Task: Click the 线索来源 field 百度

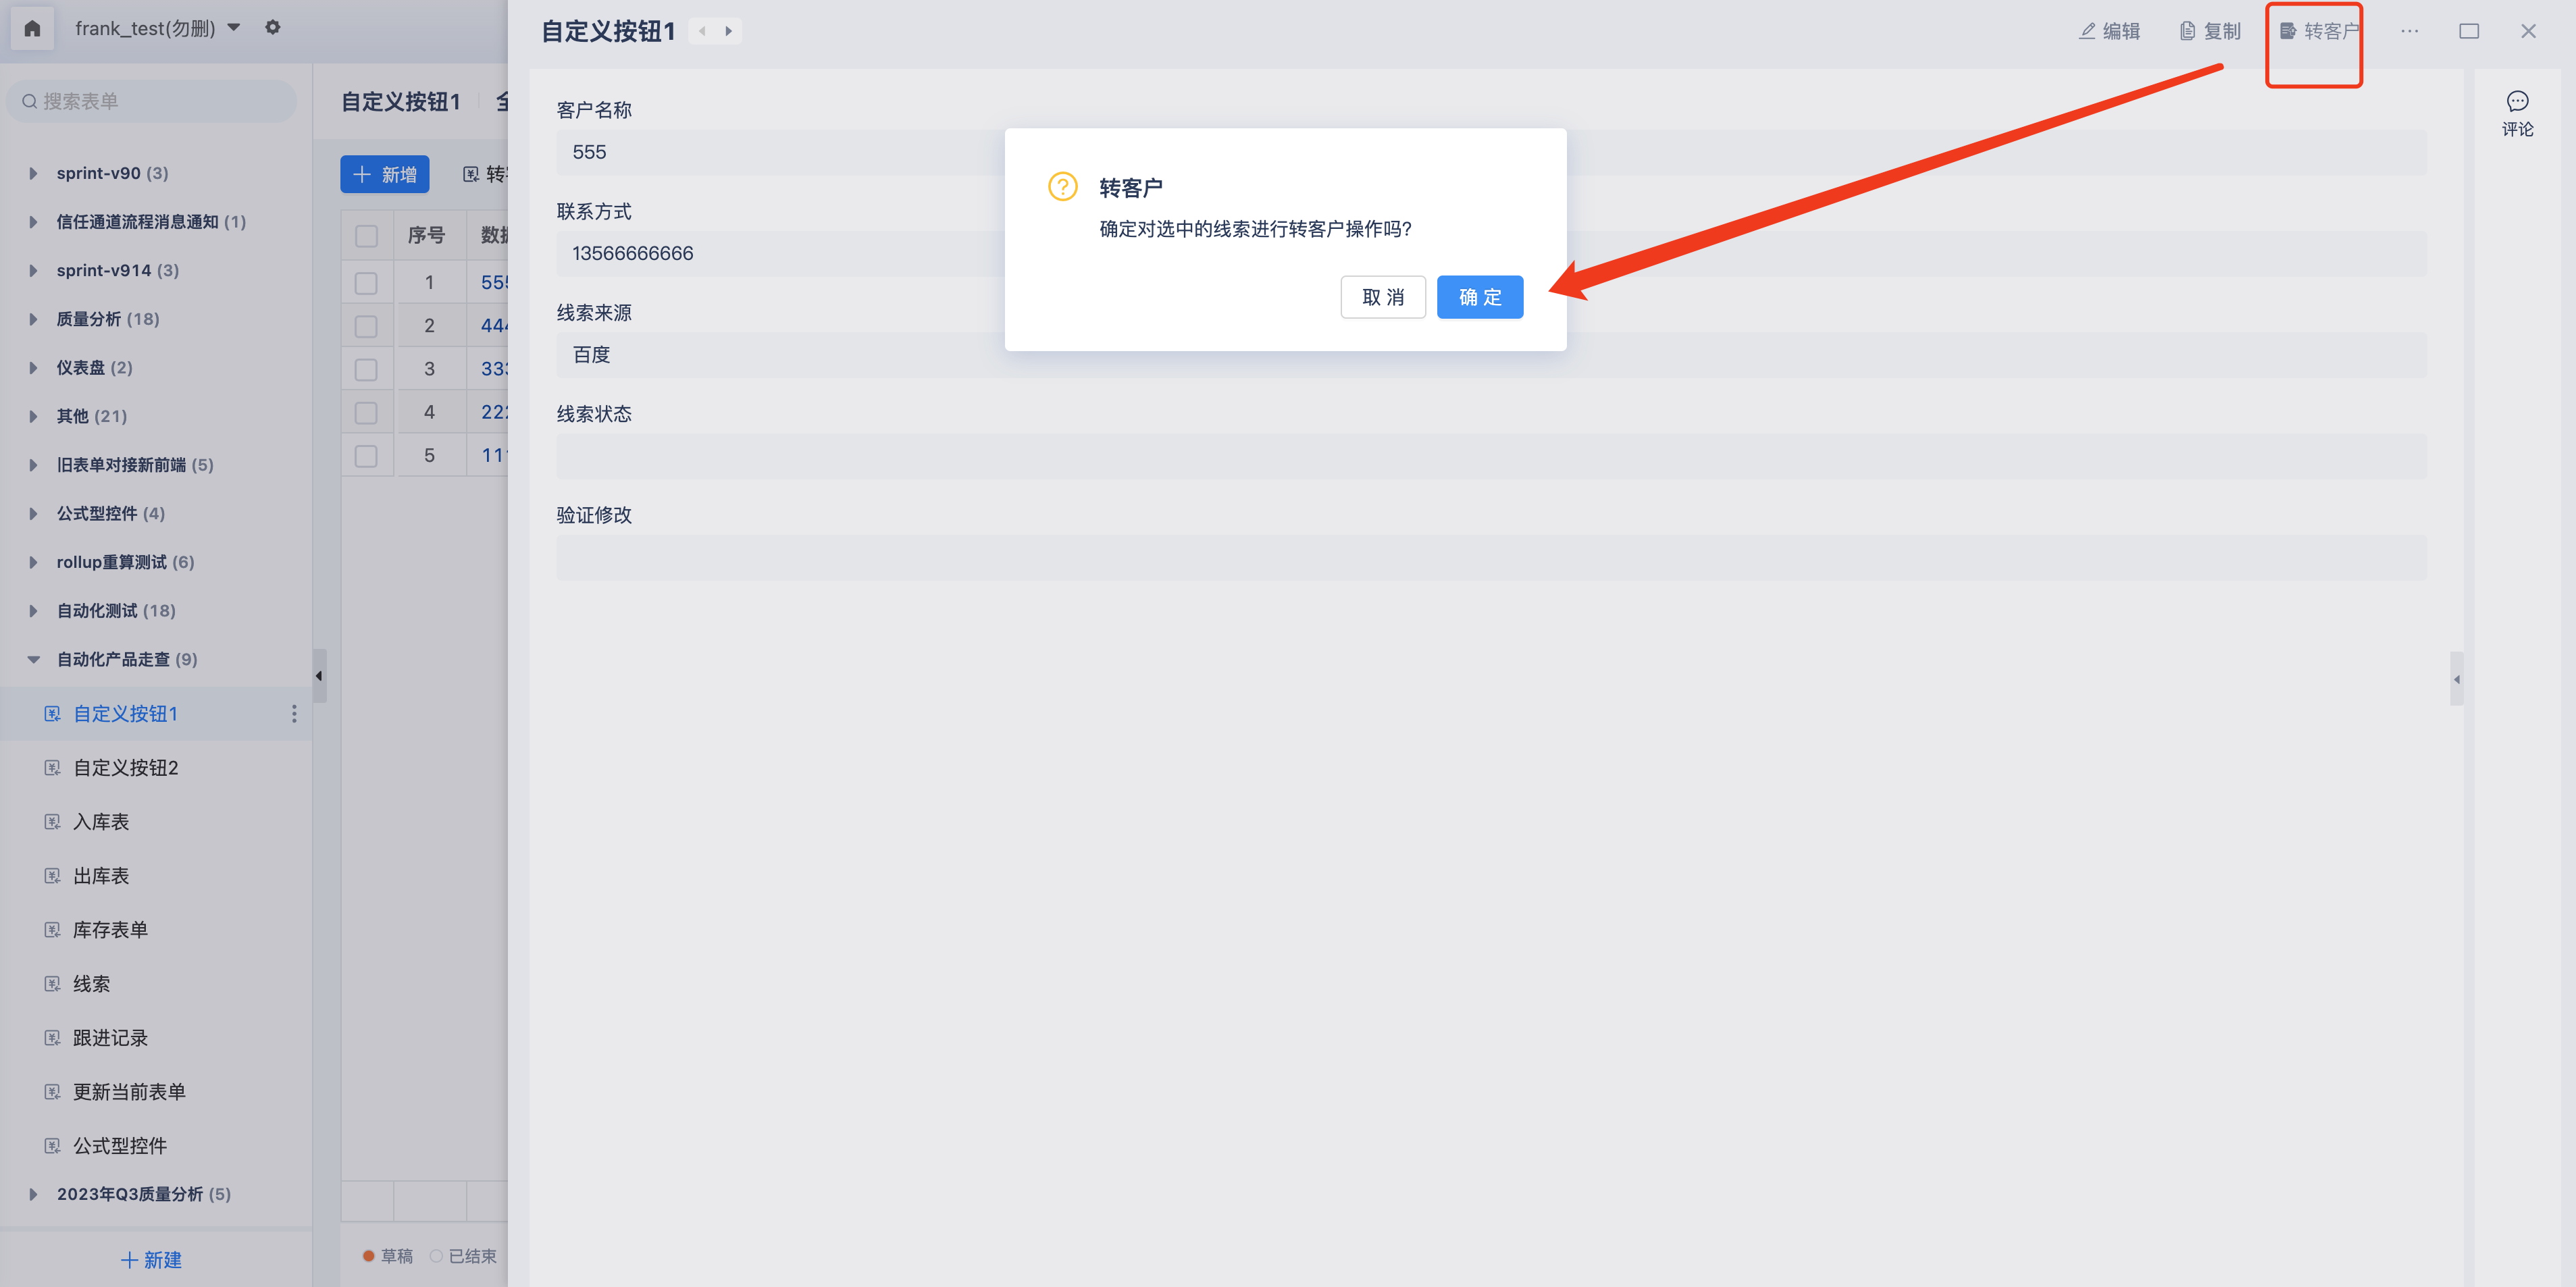Action: pyautogui.click(x=1491, y=355)
